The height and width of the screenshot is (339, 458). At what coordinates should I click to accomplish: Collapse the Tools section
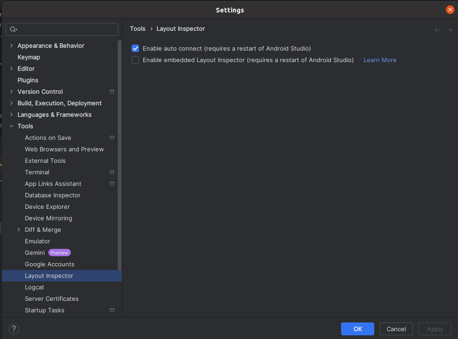(12, 126)
